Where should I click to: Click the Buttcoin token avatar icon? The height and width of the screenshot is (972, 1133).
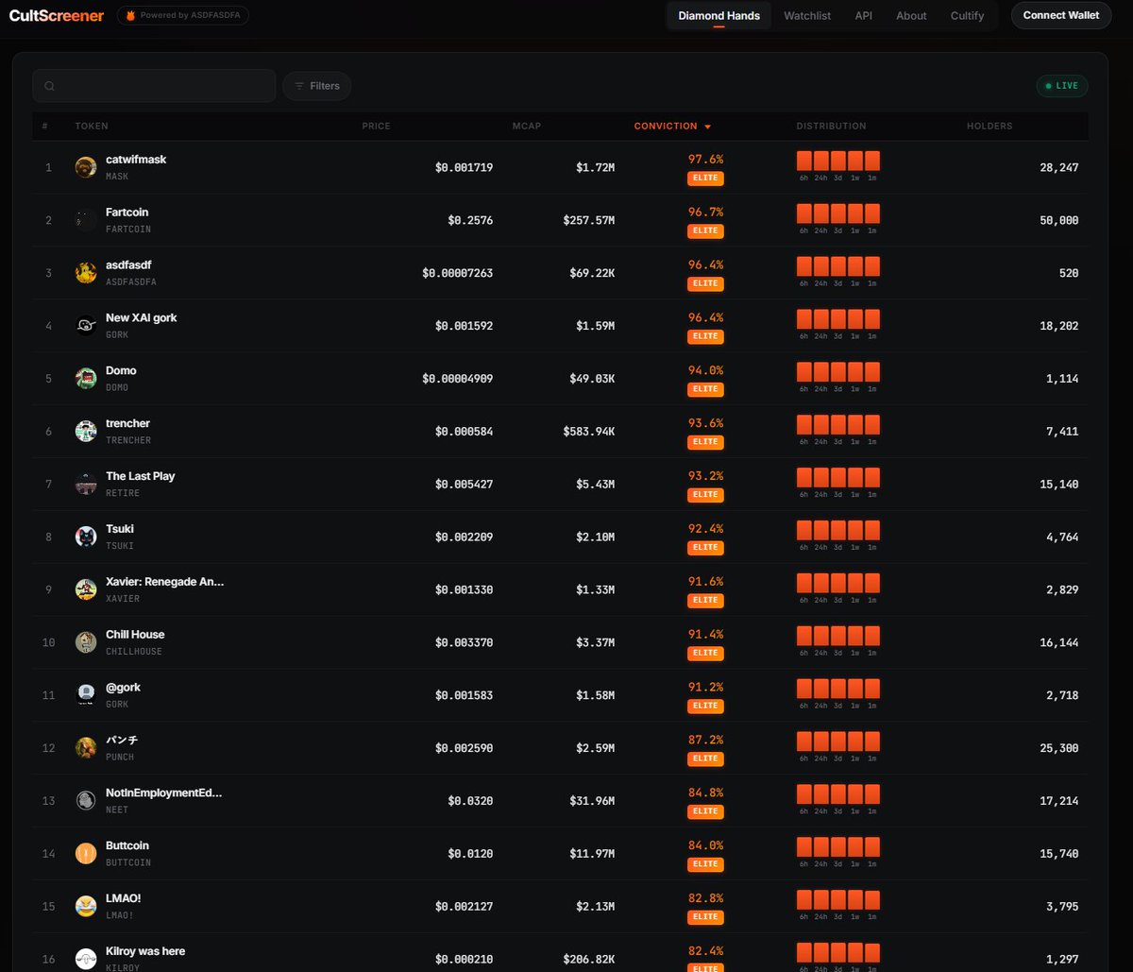point(86,854)
